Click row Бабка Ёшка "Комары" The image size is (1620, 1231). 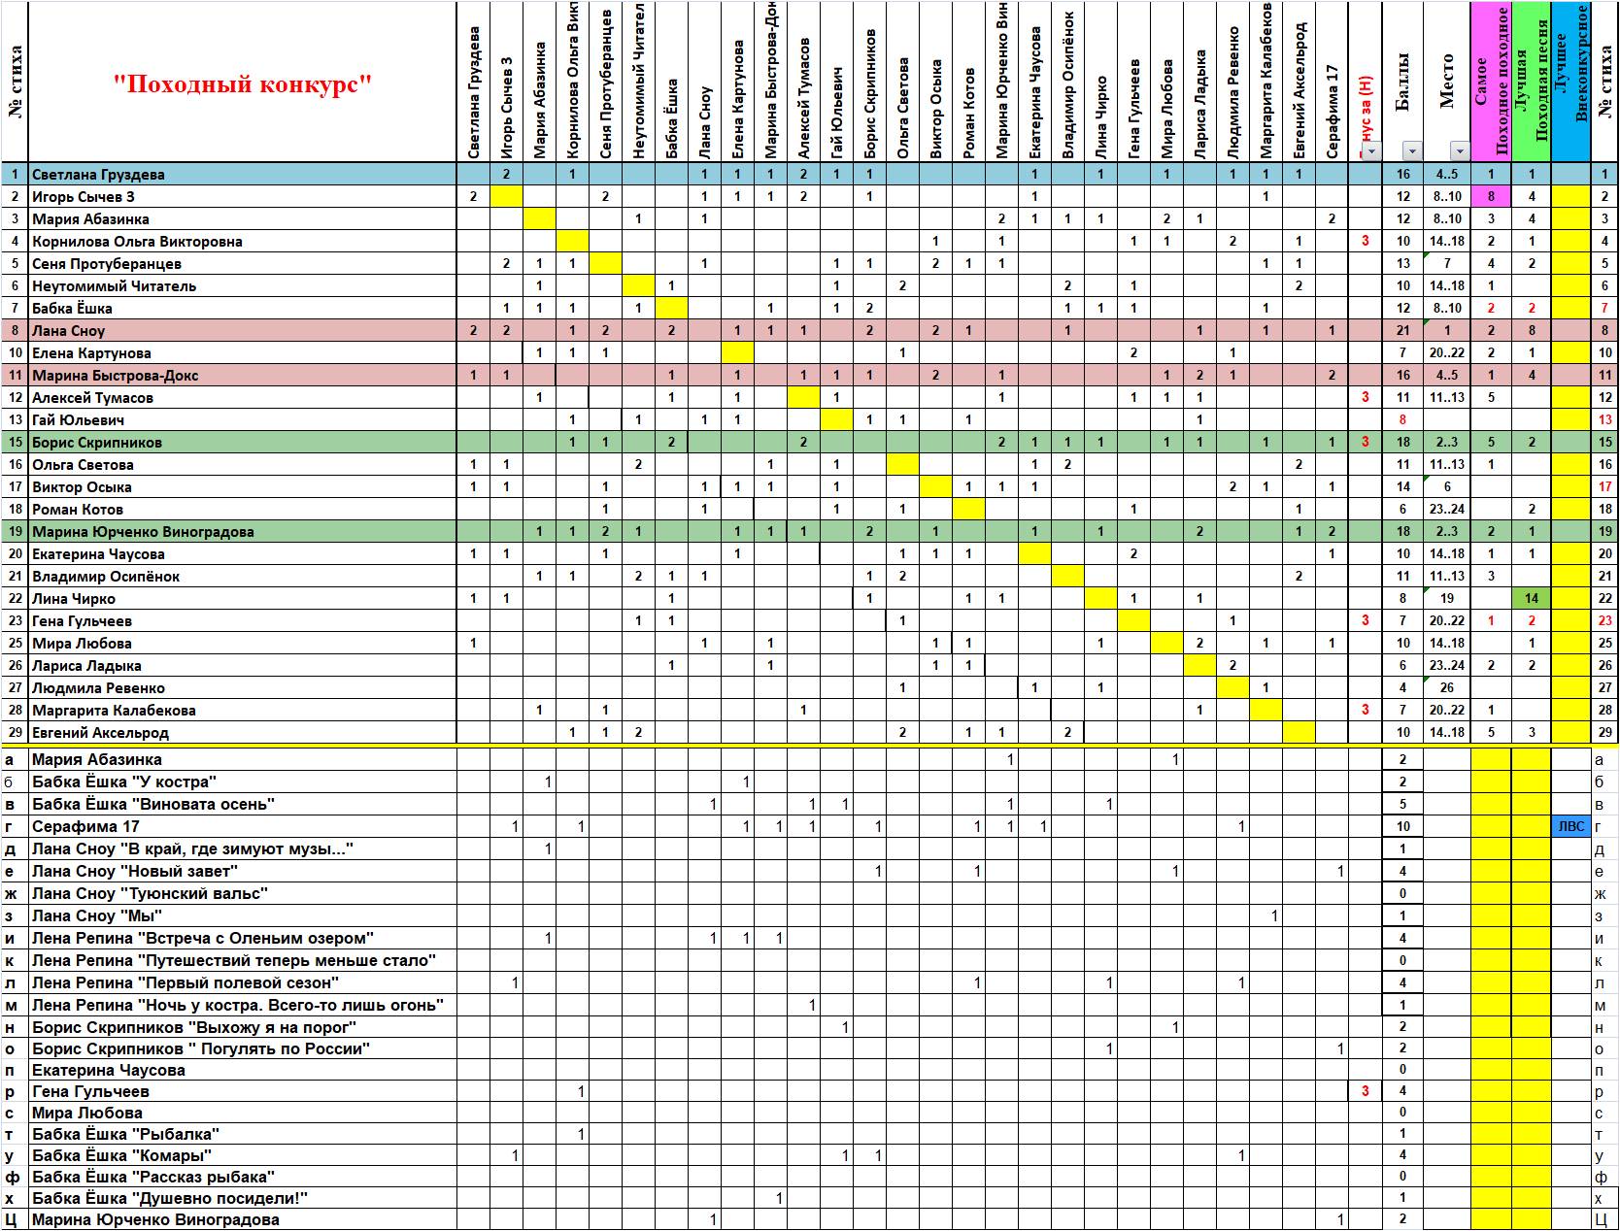click(x=121, y=1155)
